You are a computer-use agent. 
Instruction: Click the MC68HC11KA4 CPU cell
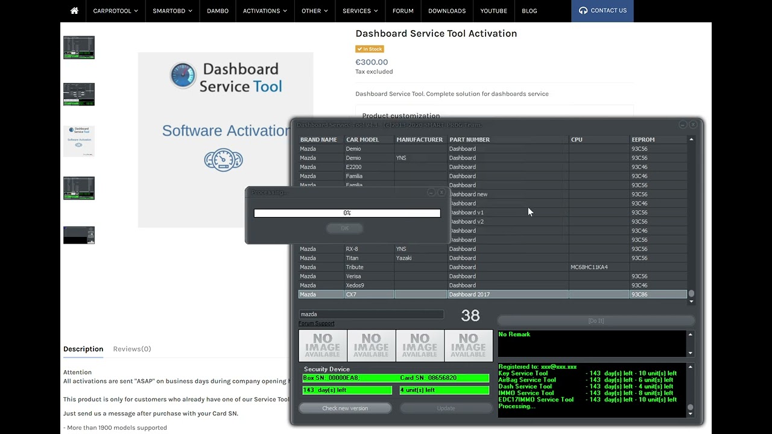click(x=589, y=267)
